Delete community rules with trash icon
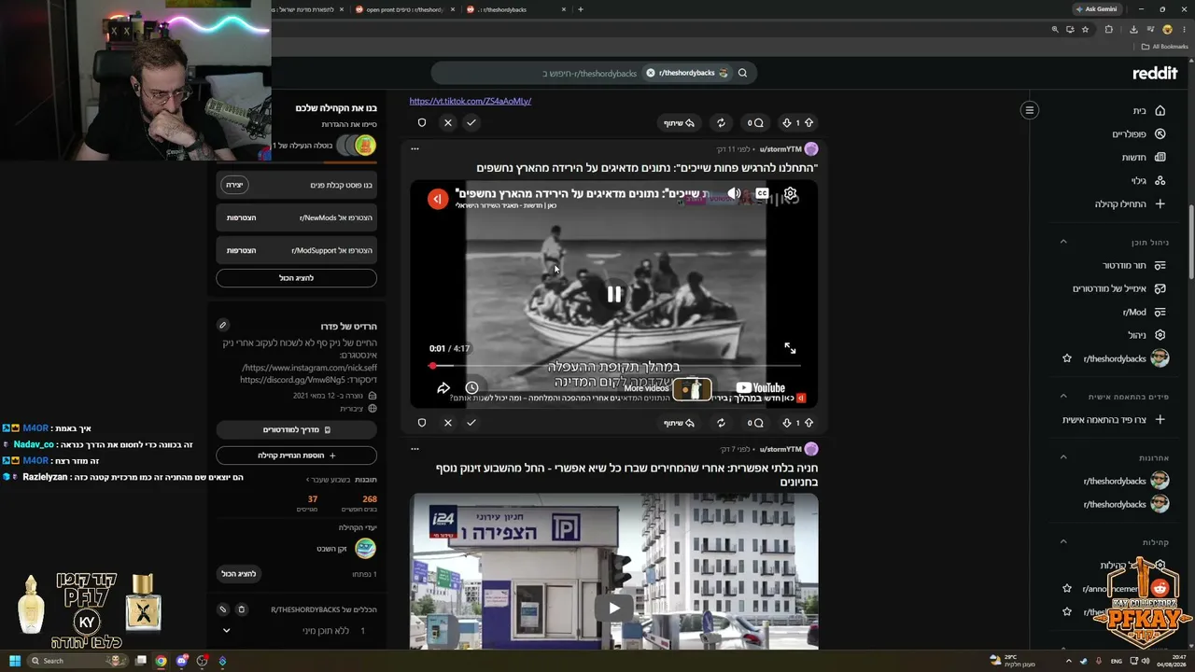The image size is (1195, 672). [x=241, y=609]
